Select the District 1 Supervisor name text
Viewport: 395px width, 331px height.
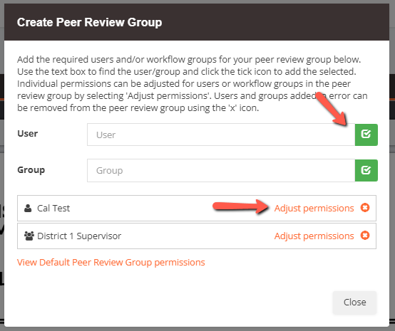(79, 236)
